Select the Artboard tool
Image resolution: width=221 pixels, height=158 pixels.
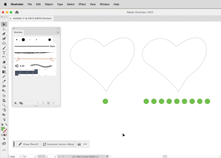point(4,96)
